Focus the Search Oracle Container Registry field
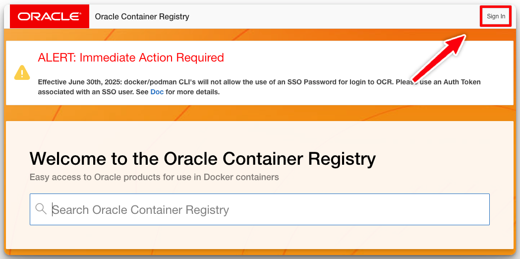 (x=268, y=209)
